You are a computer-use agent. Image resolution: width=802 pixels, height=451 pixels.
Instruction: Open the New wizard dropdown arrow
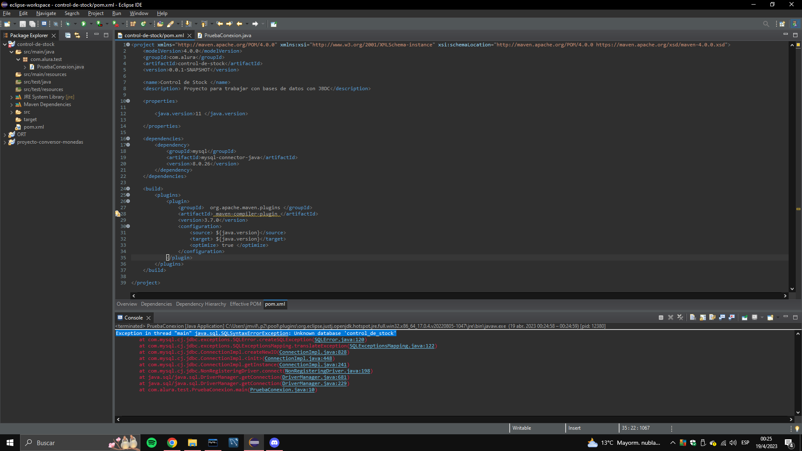point(15,24)
